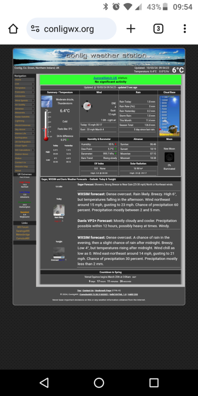The image size is (198, 396).
Task: Click the New Moon phase image
Action: 169,157
